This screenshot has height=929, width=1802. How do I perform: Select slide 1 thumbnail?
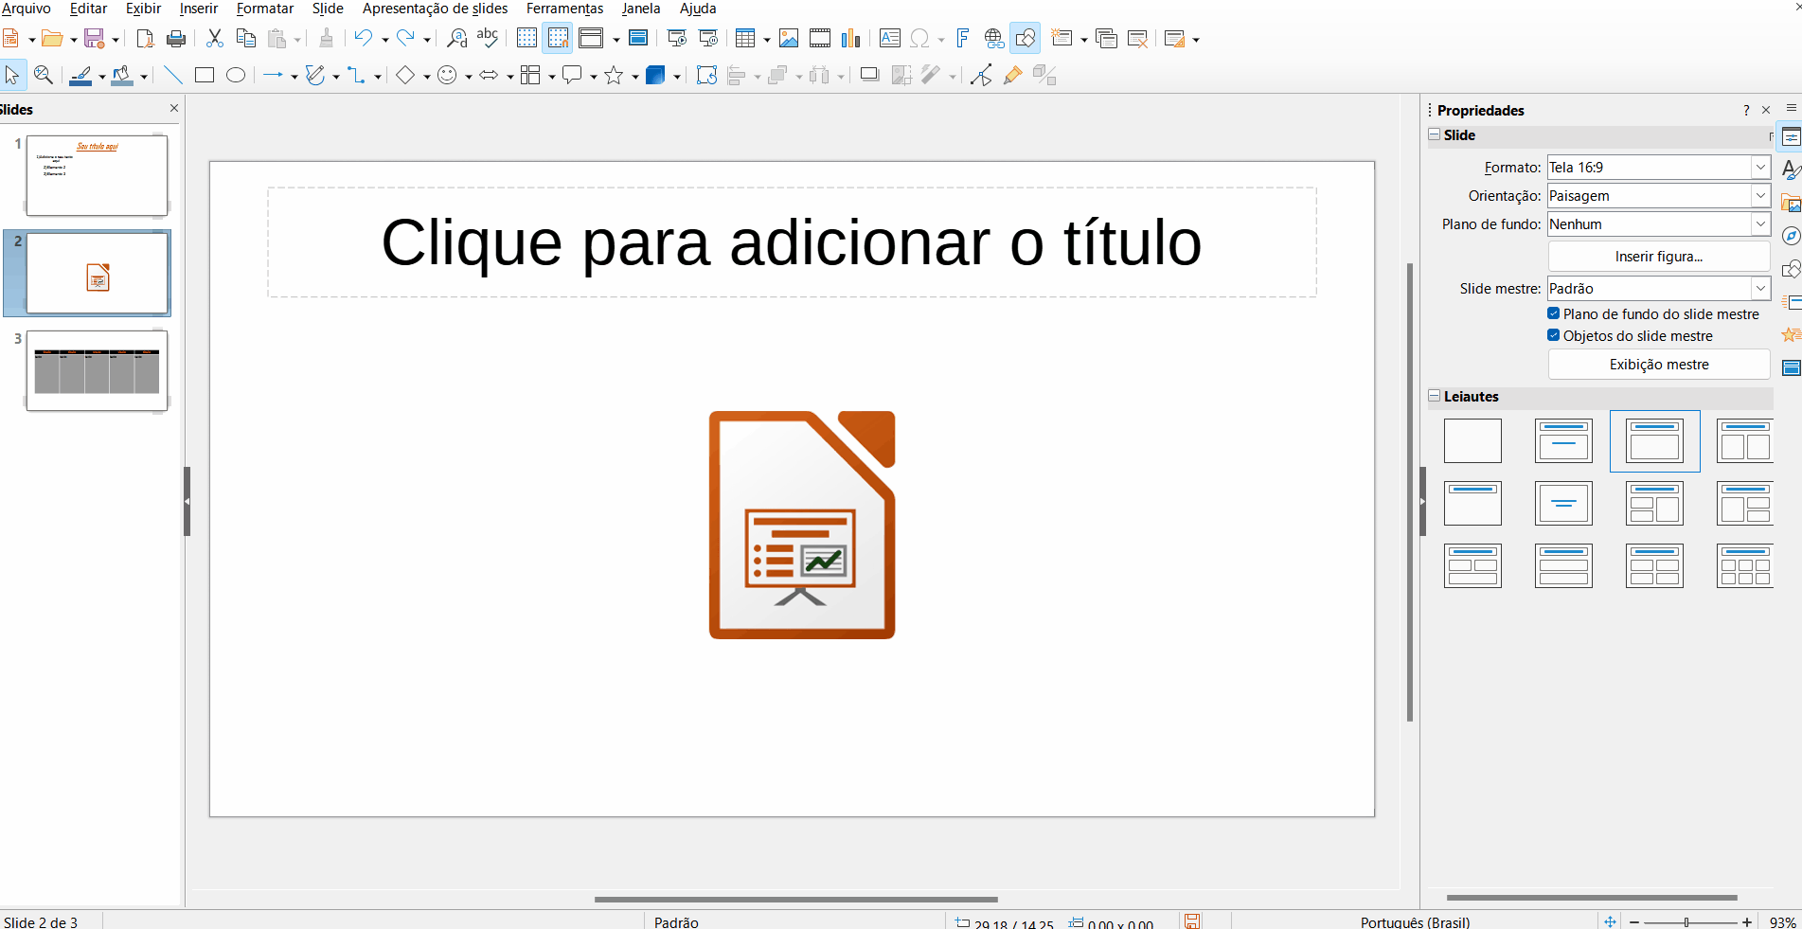97,175
